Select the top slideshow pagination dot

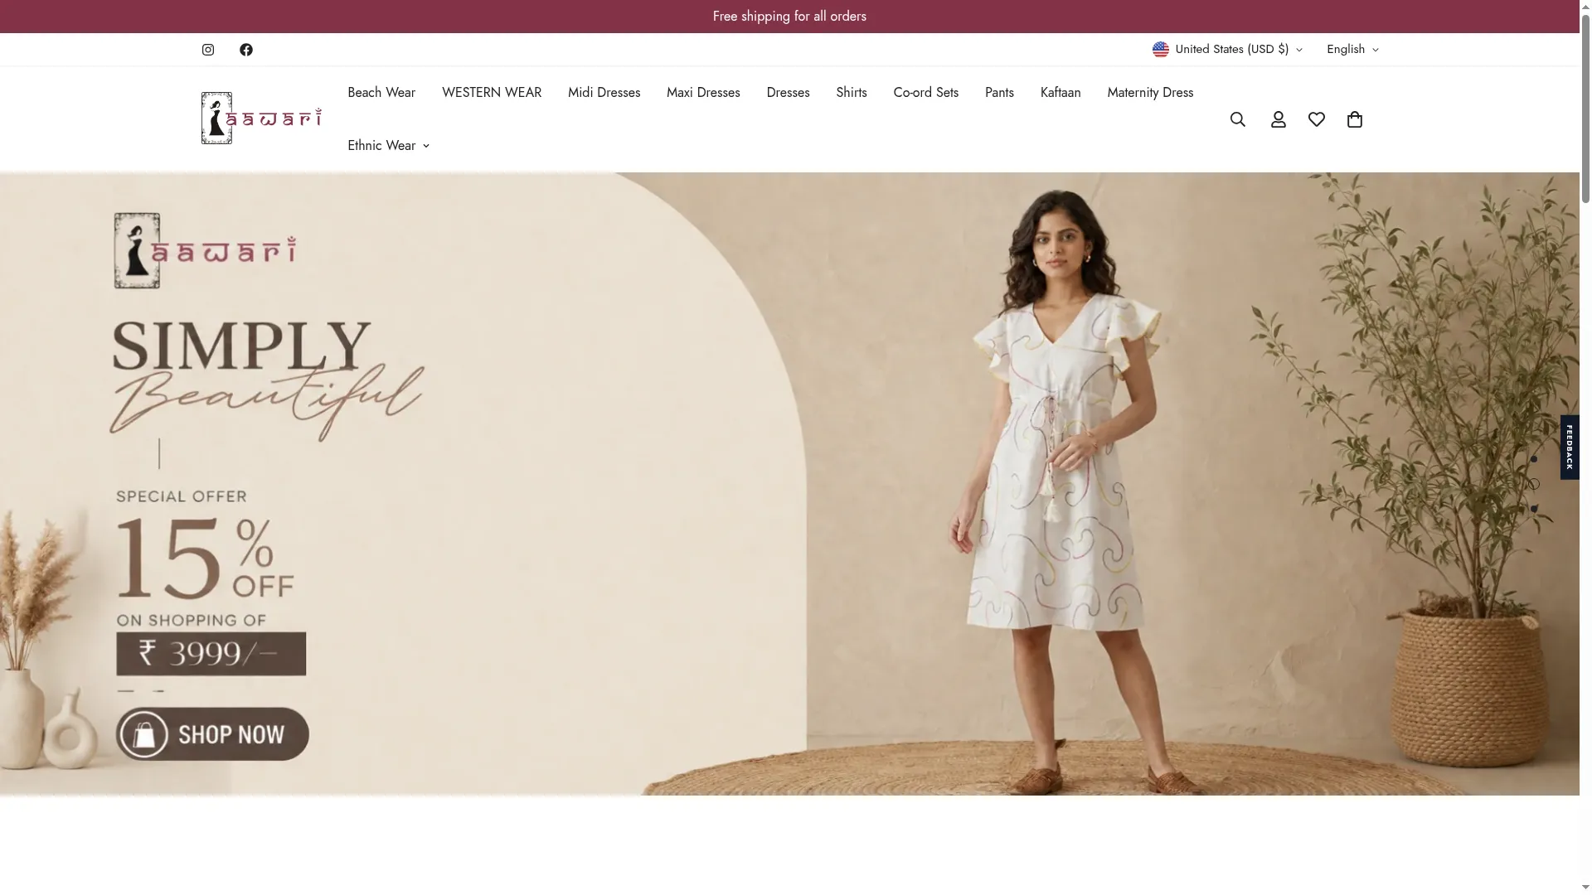point(1534,459)
